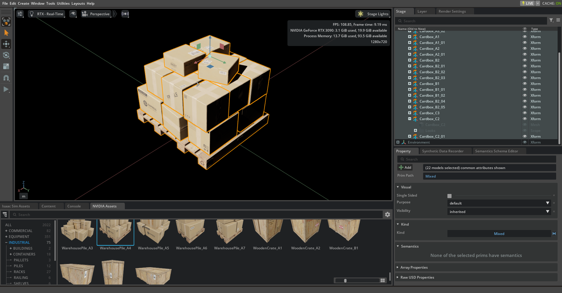Switch to the Render Settings tab
Viewport: 562px width, 293px height.
click(x=452, y=11)
